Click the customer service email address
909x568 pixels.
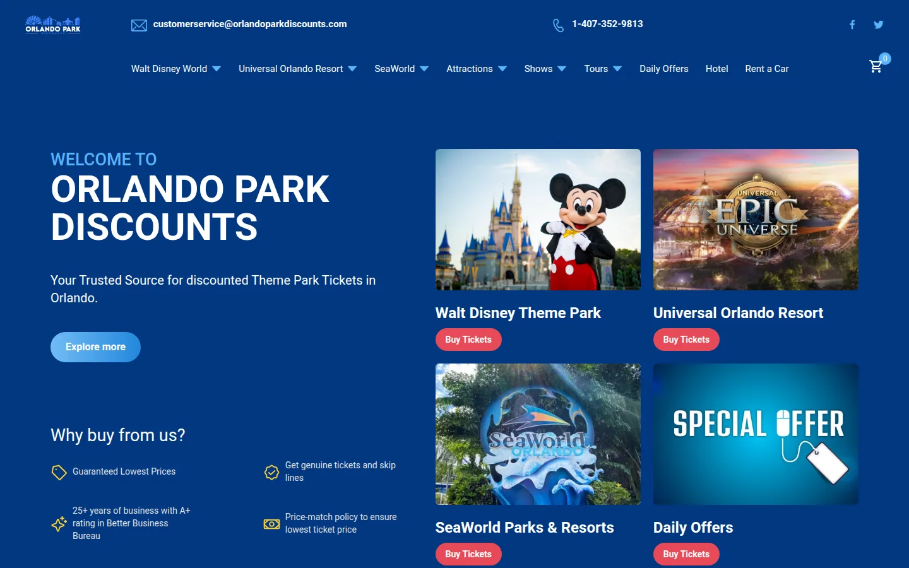click(x=250, y=24)
